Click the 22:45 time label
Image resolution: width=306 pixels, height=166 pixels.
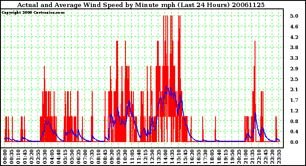pyautogui.click(x=265, y=157)
